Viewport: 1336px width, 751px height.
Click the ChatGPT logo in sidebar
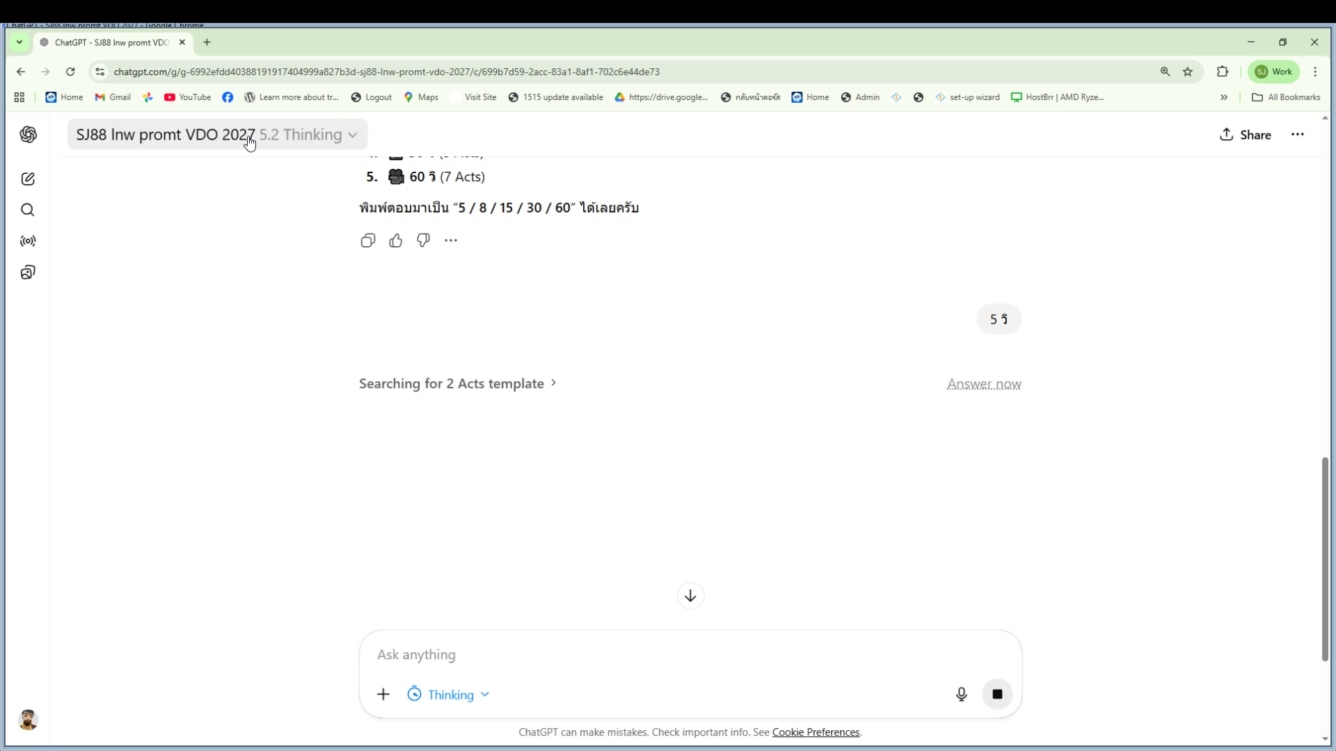[28, 135]
